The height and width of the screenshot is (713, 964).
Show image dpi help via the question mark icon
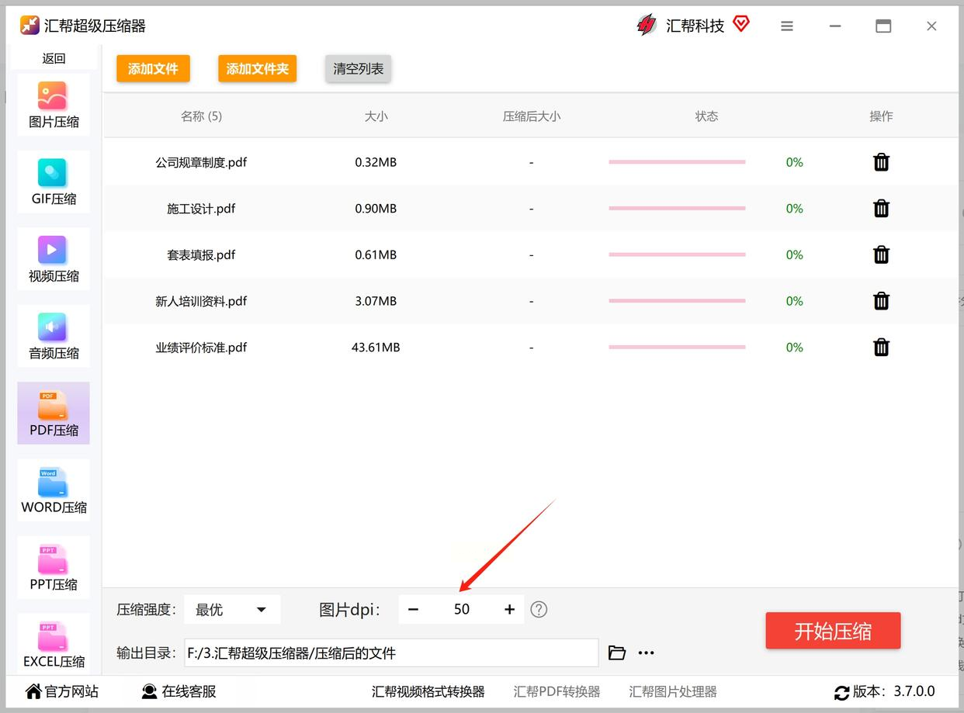[x=539, y=609]
